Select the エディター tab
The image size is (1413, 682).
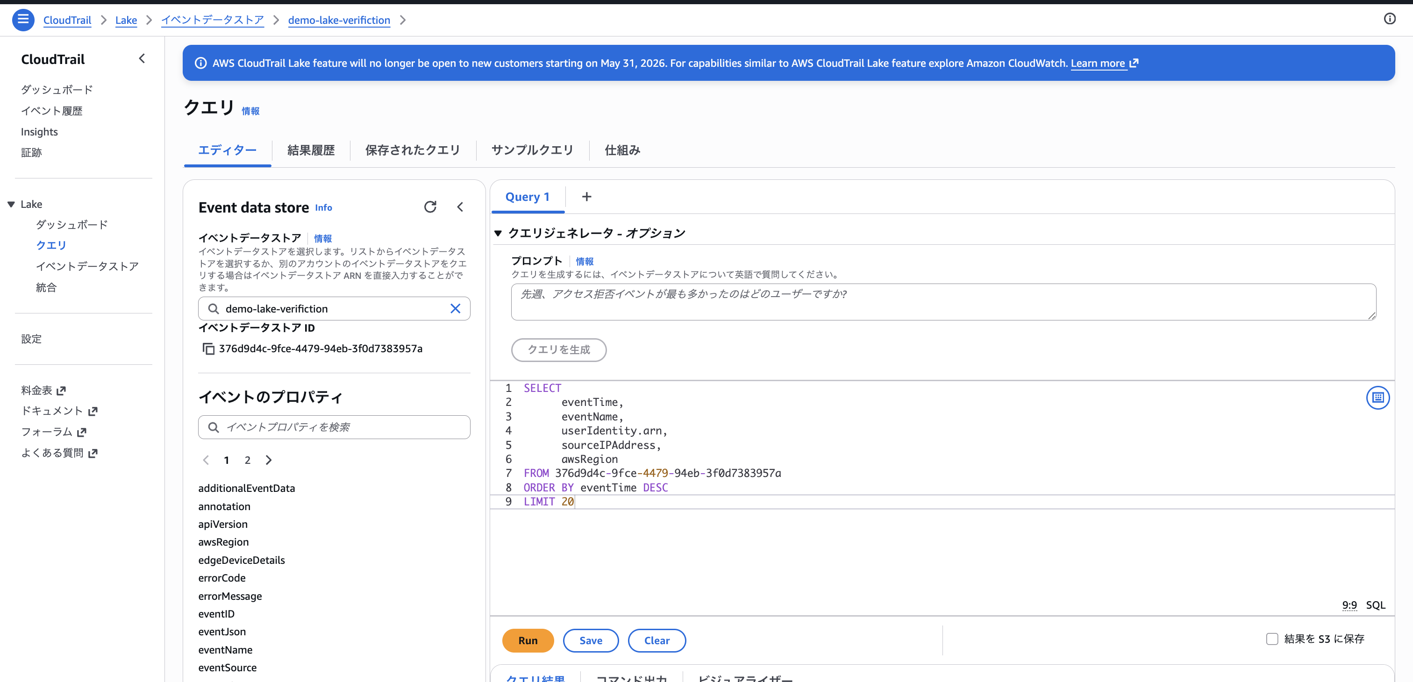[x=227, y=150]
